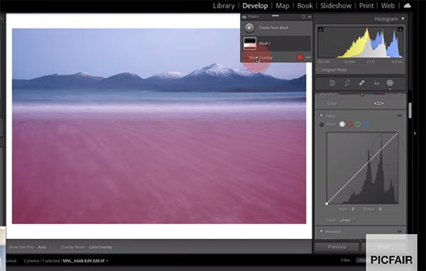Open the Show Edit Pins Auto dropdown
This screenshot has width=426, height=271.
[44, 247]
